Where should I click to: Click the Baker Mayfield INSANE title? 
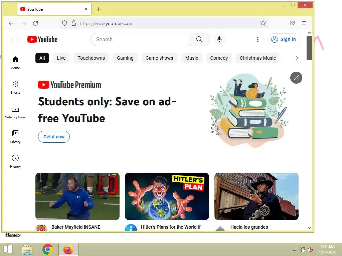[x=76, y=227]
